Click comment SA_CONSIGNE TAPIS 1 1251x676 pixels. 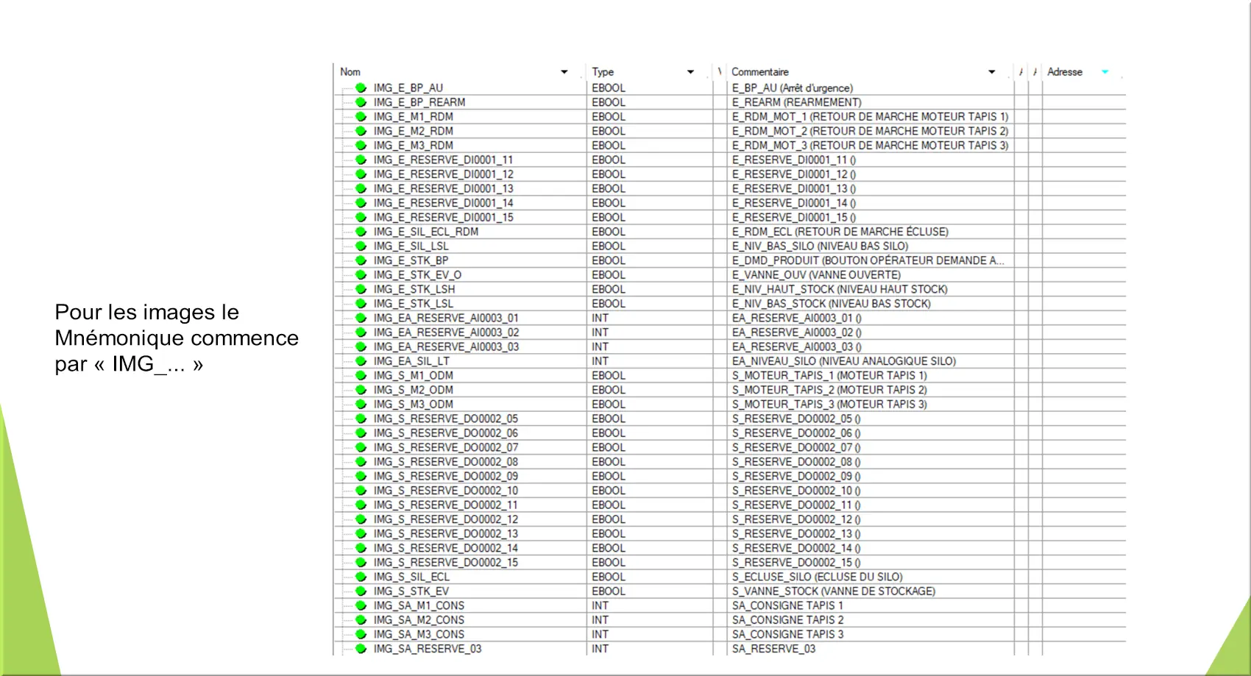(787, 605)
